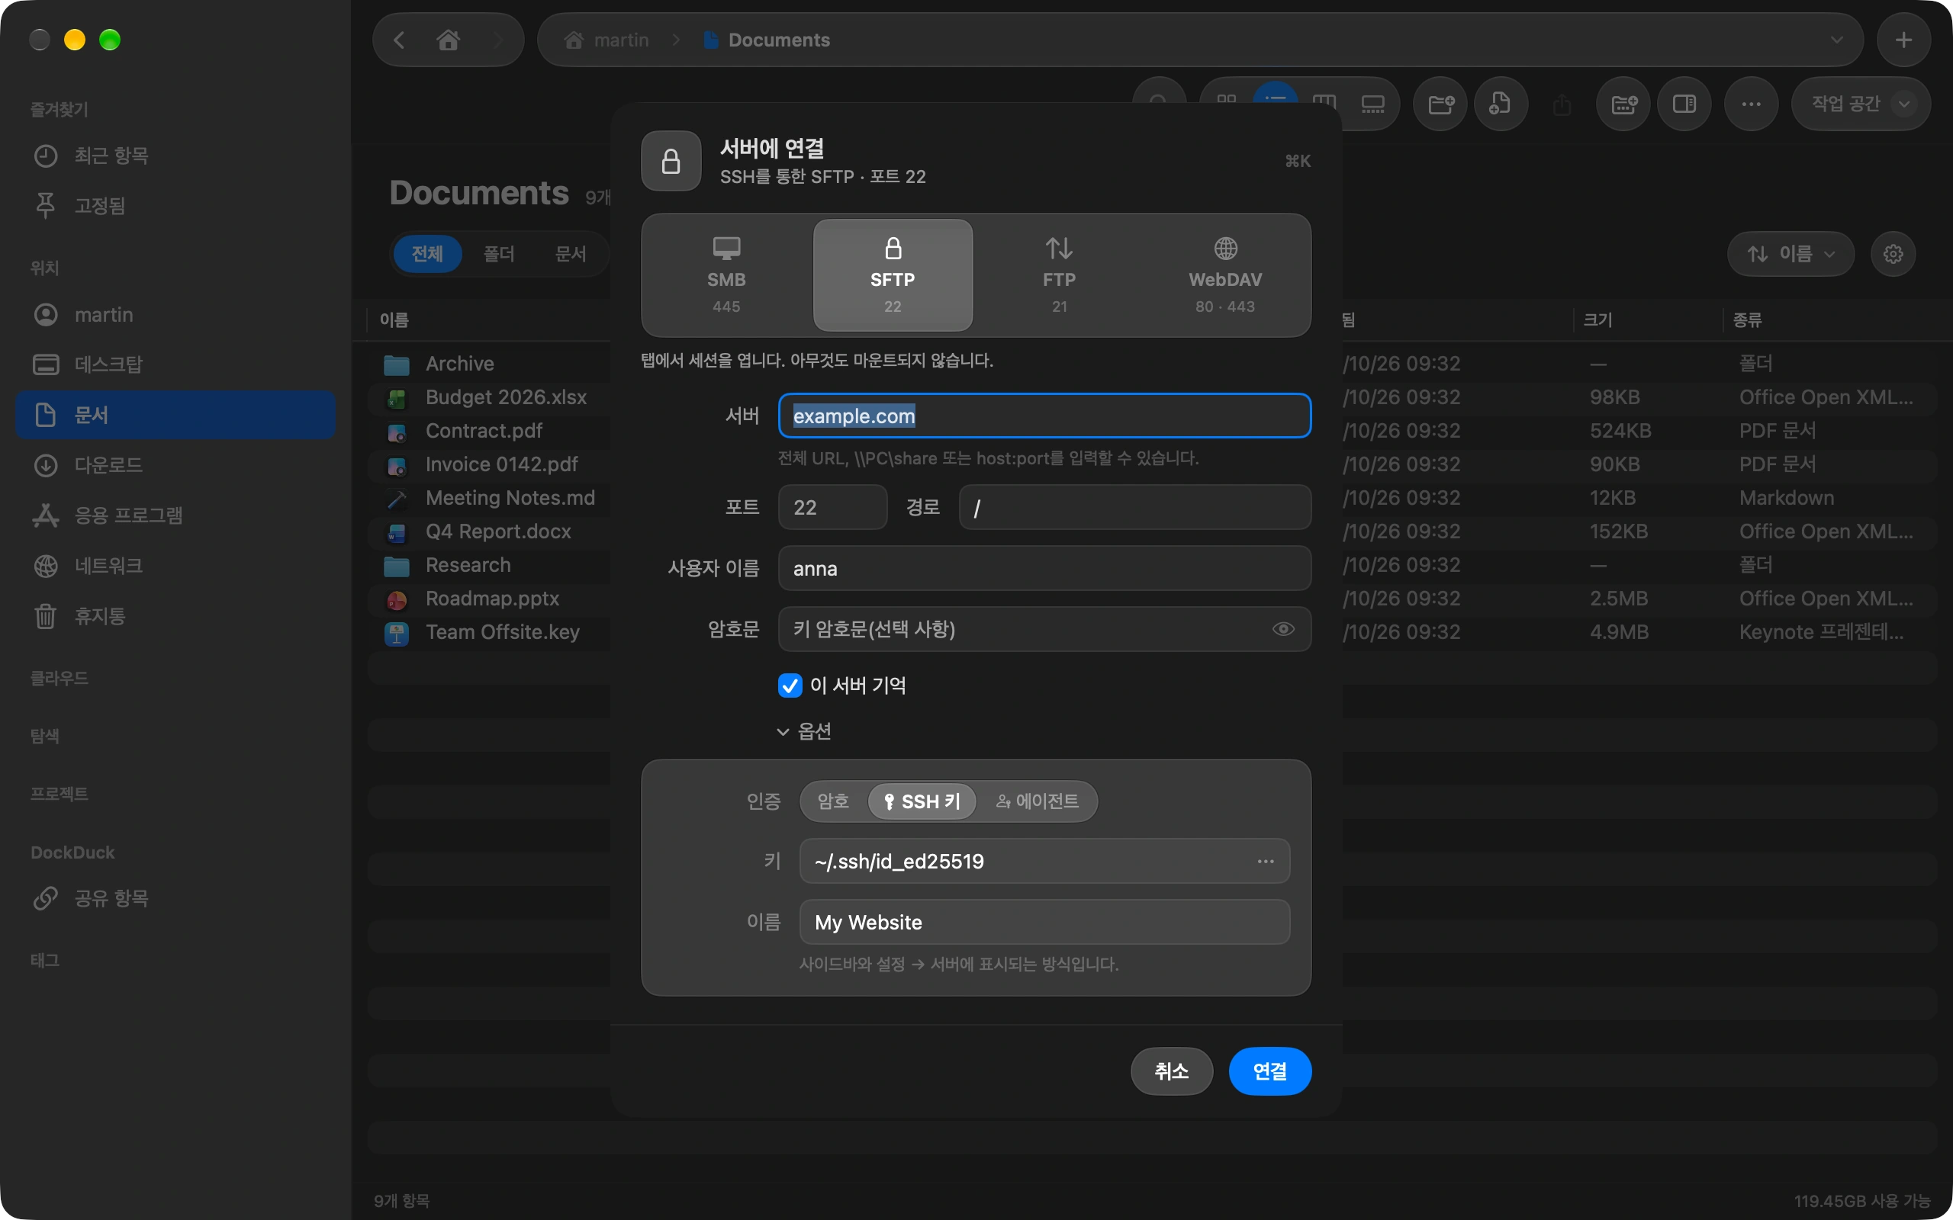This screenshot has height=1220, width=1953.
Task: Open view settings gear icon
Action: click(x=1893, y=253)
